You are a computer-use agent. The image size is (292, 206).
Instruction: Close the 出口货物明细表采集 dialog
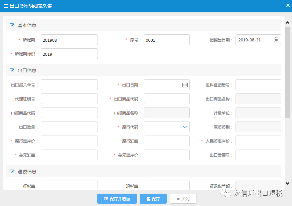288,5
